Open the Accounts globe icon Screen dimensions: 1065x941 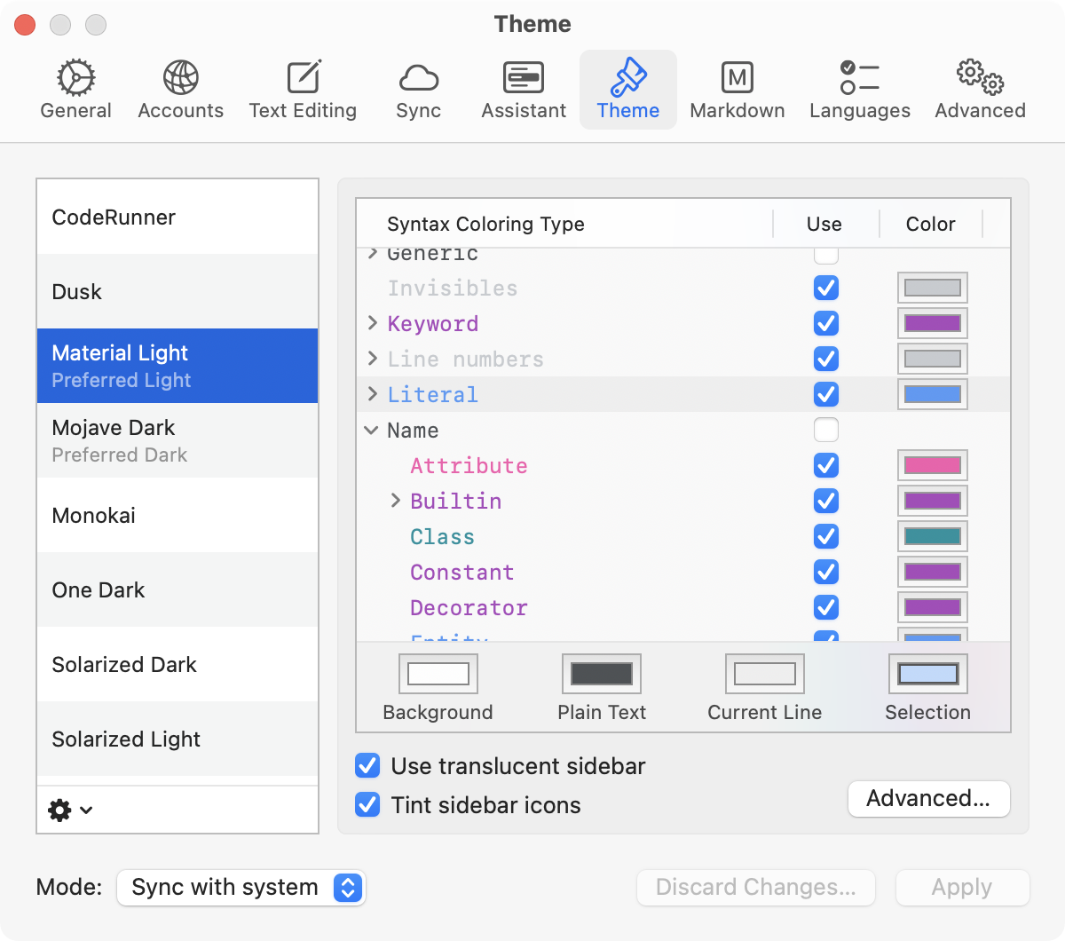(x=181, y=77)
